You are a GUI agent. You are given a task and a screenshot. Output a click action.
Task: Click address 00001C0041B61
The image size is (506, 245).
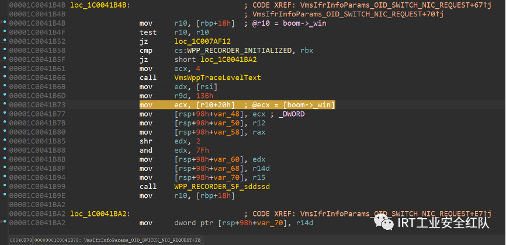point(37,69)
